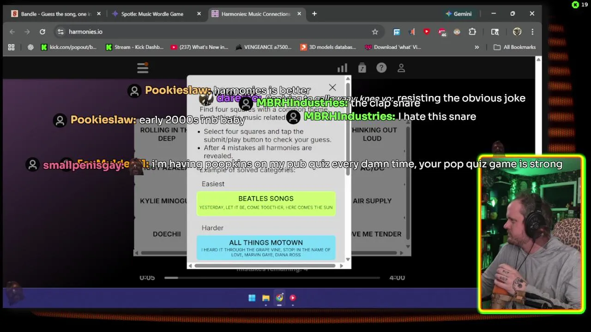This screenshot has width=591, height=332.
Task: Open the red YouTube-style extension icon
Action: [x=427, y=32]
